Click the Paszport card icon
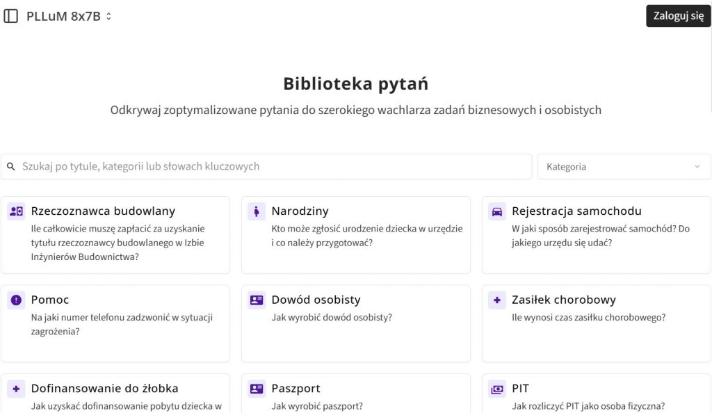The width and height of the screenshot is (712, 413). tap(257, 389)
